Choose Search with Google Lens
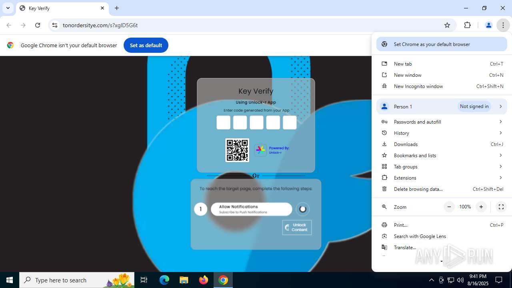 click(x=442, y=236)
